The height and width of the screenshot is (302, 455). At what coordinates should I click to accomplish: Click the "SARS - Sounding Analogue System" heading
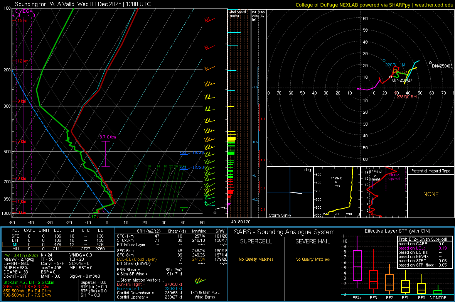point(285,232)
